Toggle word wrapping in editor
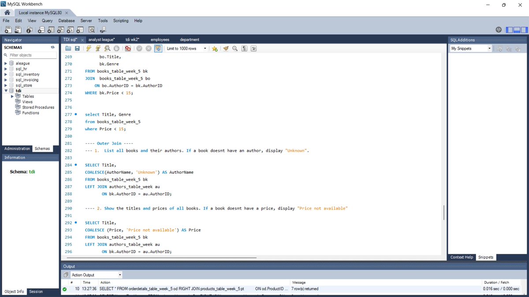The image size is (529, 297). point(253,48)
